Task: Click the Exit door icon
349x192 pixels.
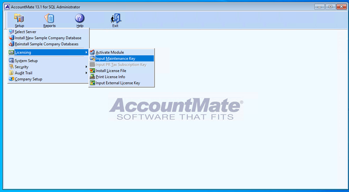Action: 115,18
